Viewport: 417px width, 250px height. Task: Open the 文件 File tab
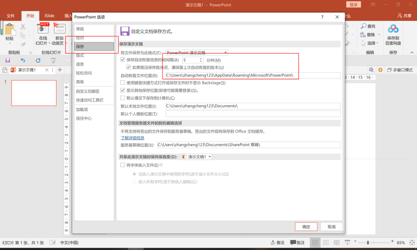[11, 16]
